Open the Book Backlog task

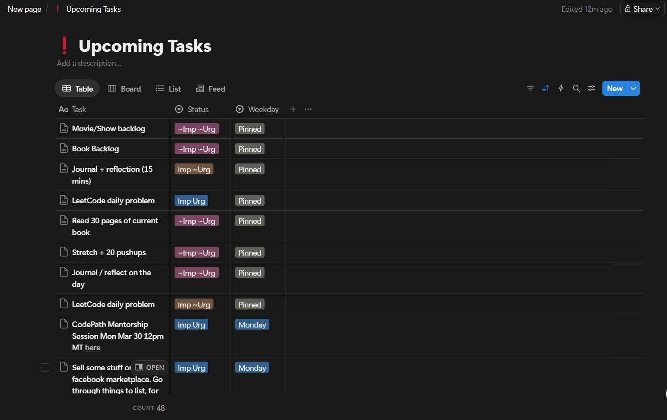click(x=95, y=148)
